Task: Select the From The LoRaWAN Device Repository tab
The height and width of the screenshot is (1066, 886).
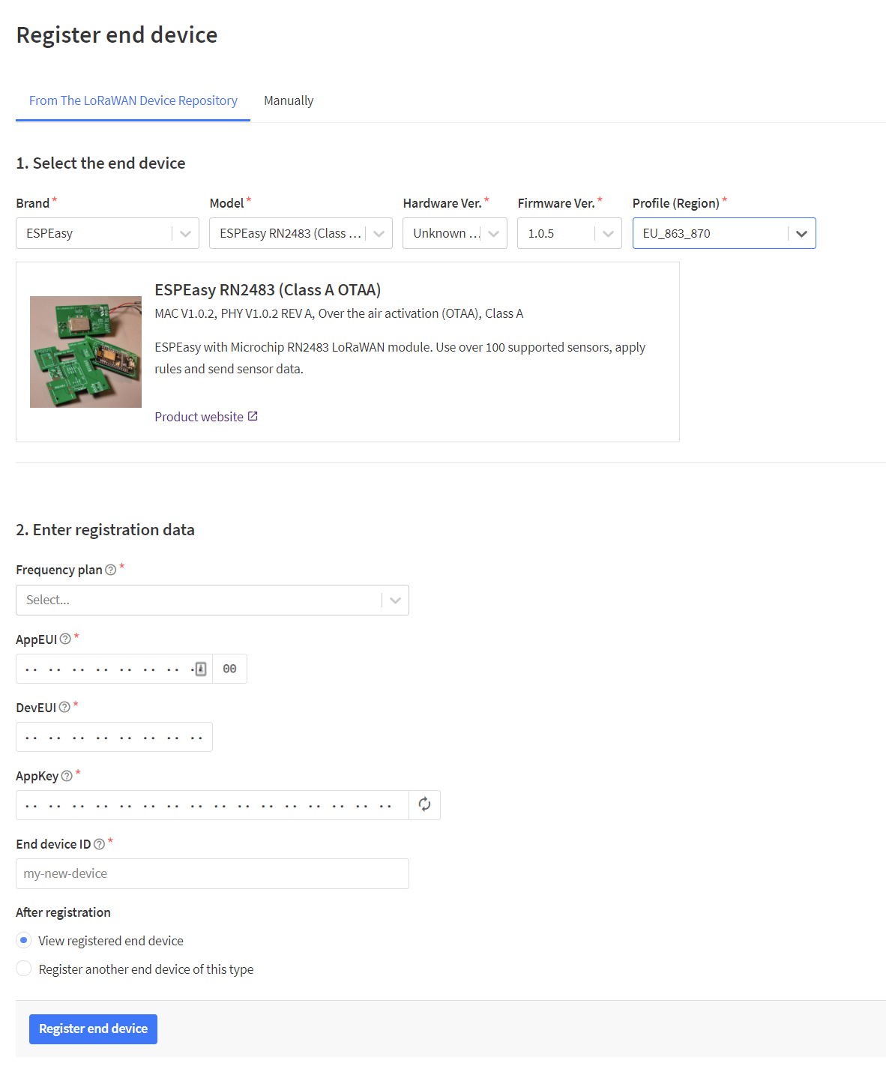Action: 133,100
